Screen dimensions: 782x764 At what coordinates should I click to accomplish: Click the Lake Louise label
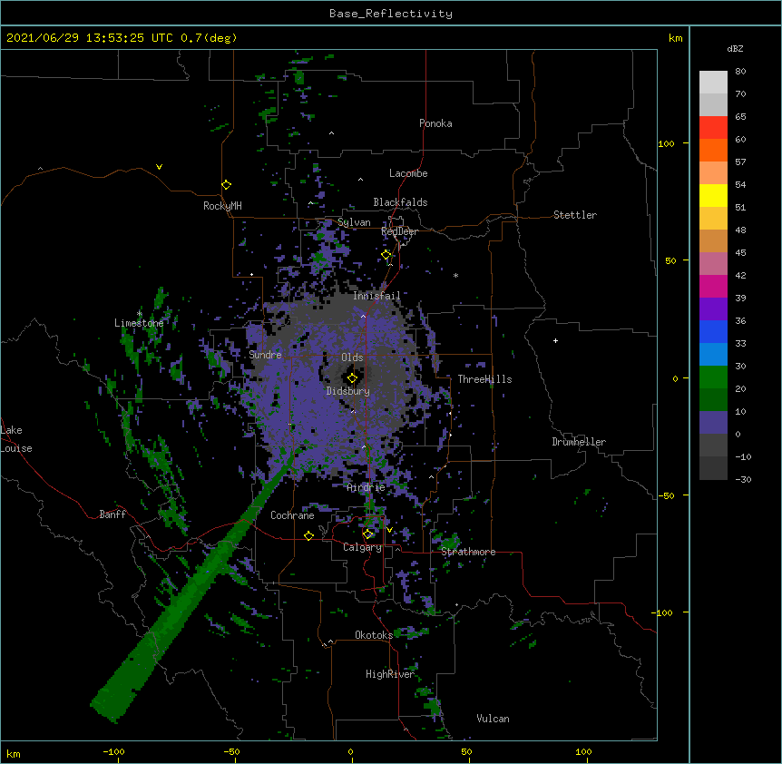pos(16,439)
